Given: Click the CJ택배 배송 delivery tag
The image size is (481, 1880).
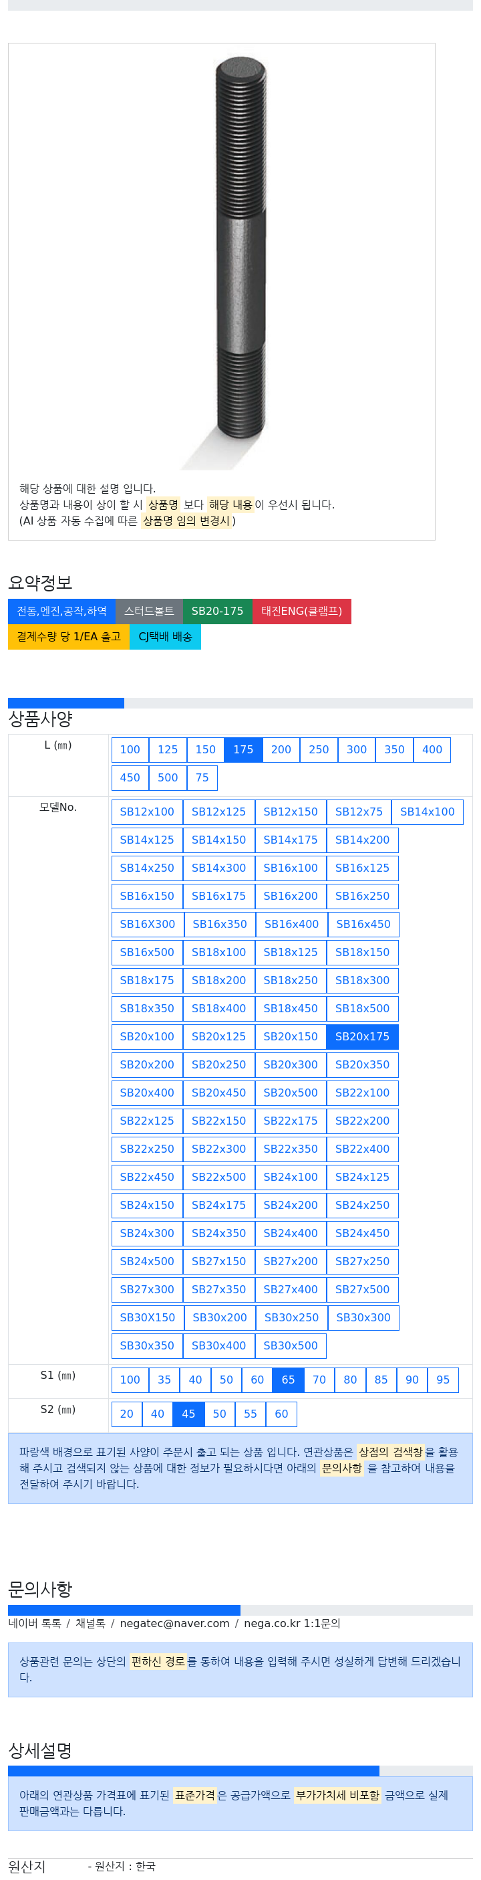Looking at the screenshot, I should (165, 636).
